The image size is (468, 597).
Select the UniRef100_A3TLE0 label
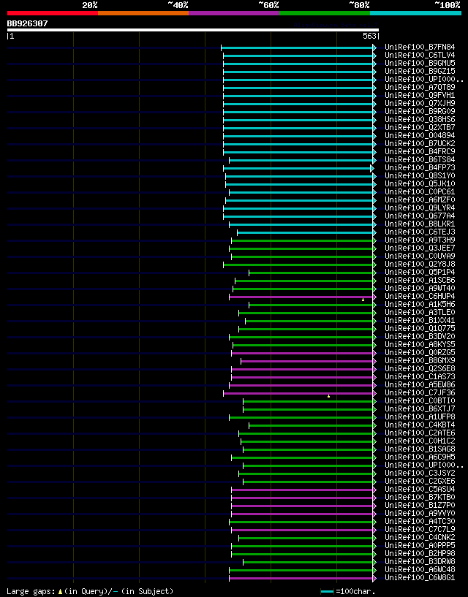point(420,312)
